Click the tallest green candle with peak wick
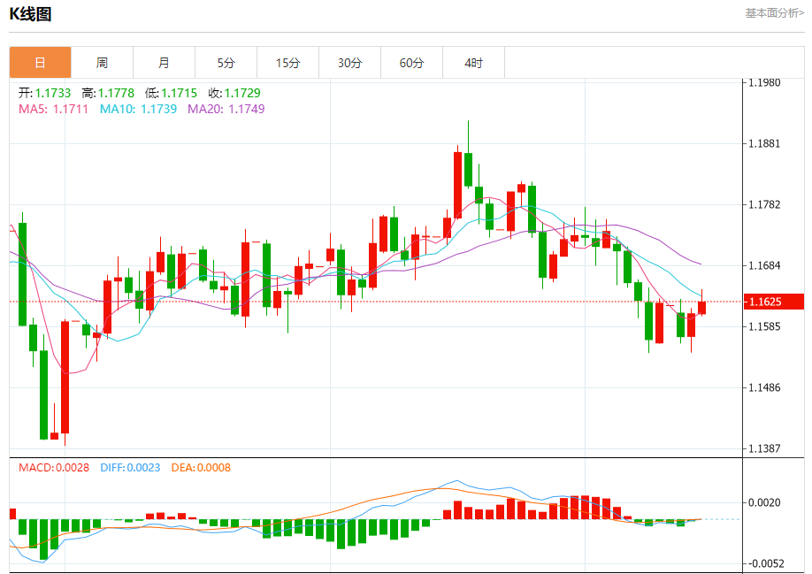Screen dimensions: 812x574 tap(468, 169)
